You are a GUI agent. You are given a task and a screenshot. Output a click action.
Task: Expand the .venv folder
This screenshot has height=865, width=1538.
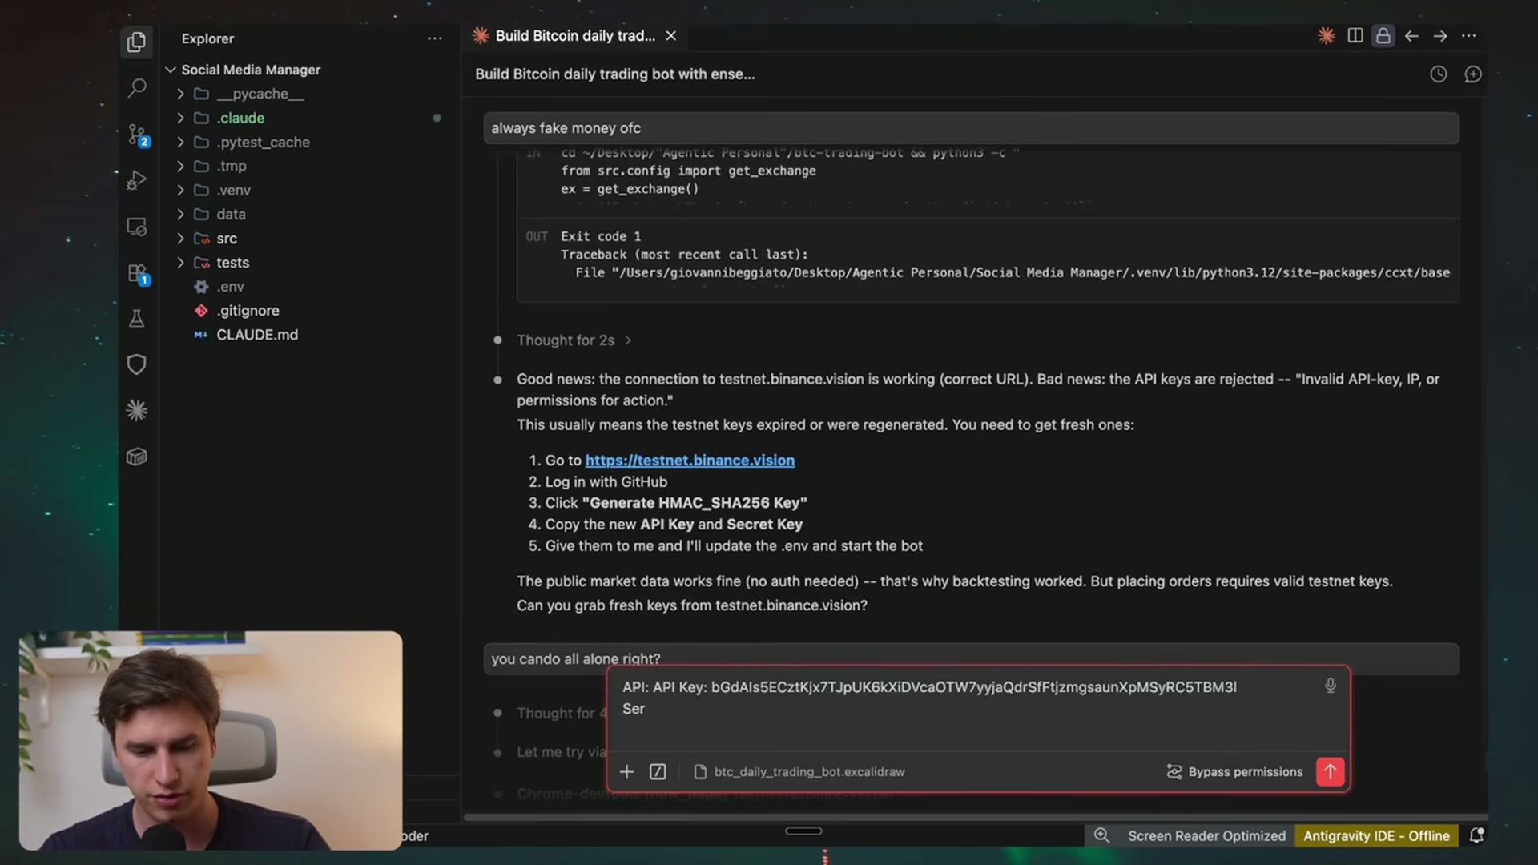tap(180, 190)
